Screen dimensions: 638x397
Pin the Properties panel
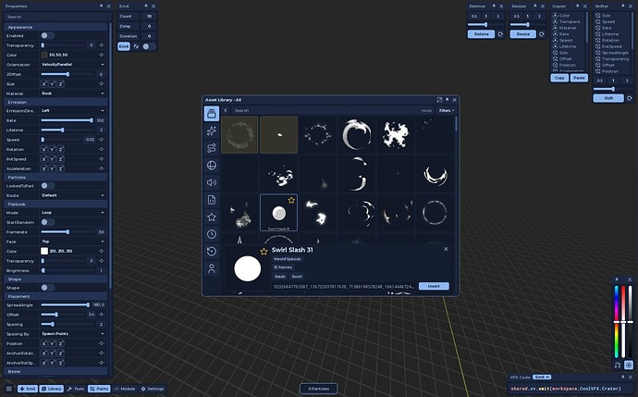[x=102, y=6]
